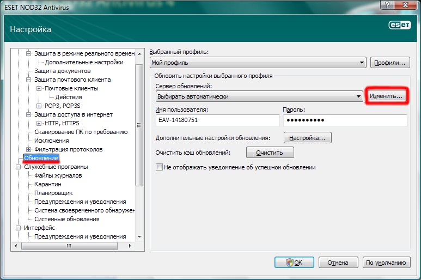Select 'Защита доступа в интернет' item

tap(74, 114)
